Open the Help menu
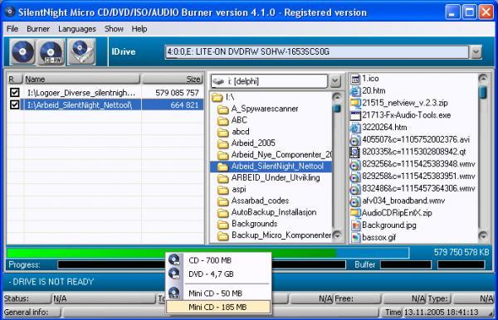498x320 pixels. click(139, 29)
